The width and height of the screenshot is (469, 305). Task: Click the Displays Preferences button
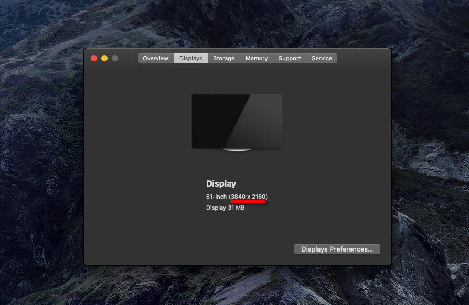click(337, 249)
